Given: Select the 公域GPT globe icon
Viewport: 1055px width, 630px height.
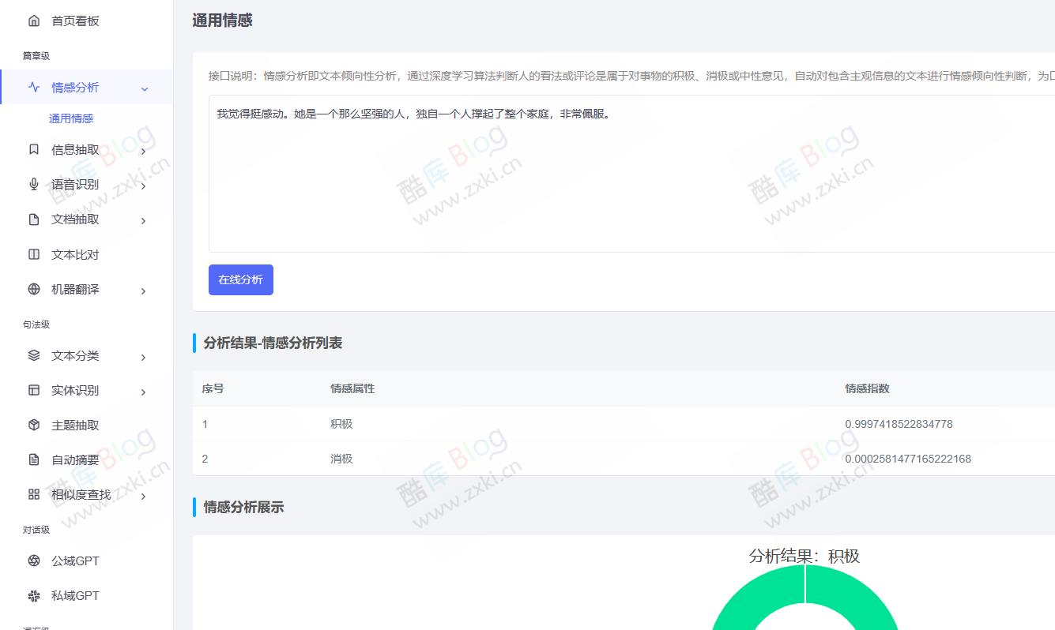Looking at the screenshot, I should click(x=33, y=561).
